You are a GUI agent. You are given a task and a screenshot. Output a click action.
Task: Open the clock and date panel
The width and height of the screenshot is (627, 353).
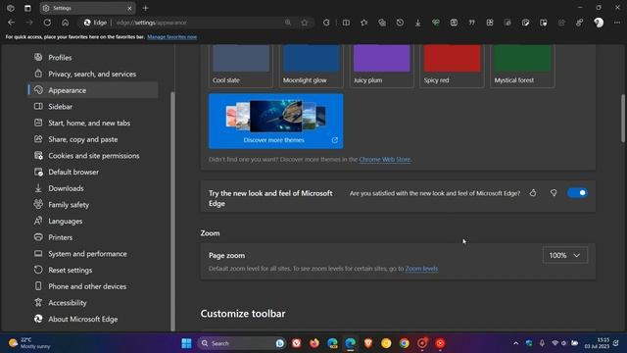pyautogui.click(x=598, y=343)
